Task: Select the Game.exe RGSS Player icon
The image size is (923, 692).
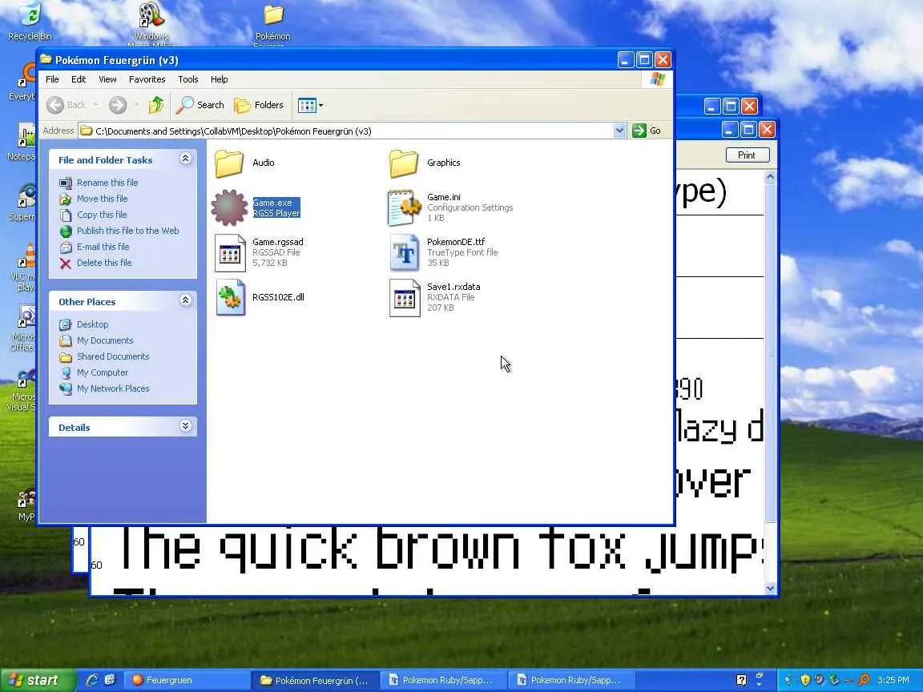Action: click(x=230, y=207)
